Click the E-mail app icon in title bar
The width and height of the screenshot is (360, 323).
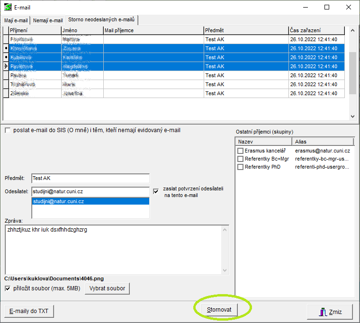7,7
